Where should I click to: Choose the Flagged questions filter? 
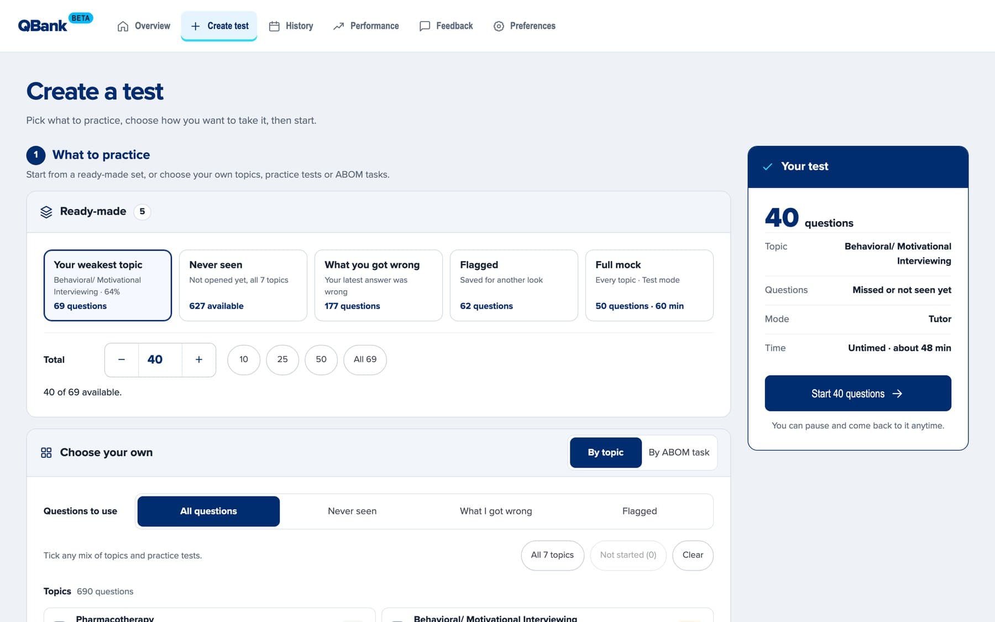coord(640,511)
